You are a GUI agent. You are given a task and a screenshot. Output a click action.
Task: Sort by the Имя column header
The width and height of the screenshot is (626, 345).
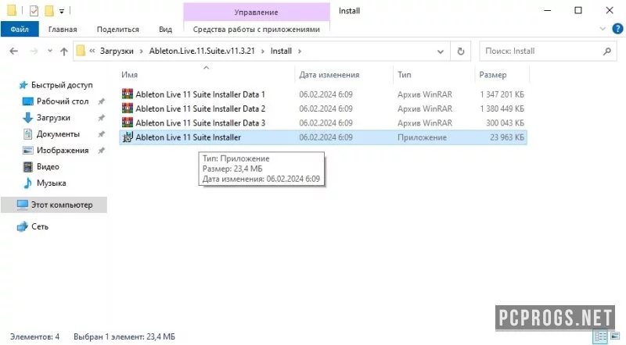[129, 74]
